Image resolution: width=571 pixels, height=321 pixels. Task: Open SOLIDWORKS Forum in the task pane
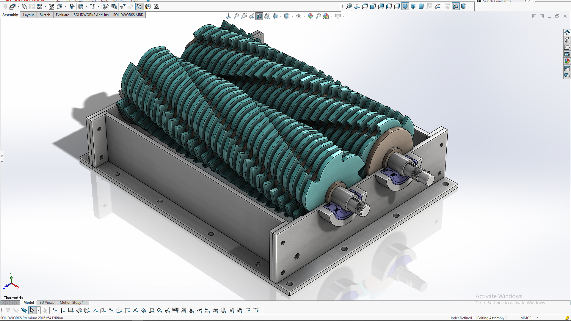[x=567, y=75]
